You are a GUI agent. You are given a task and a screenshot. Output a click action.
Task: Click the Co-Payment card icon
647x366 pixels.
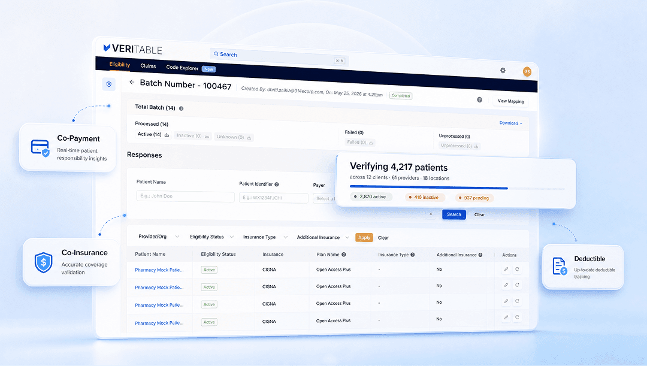[x=40, y=148]
